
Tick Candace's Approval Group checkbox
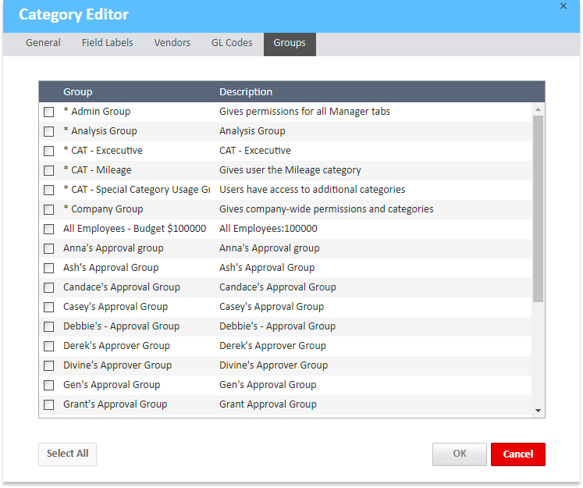[49, 287]
